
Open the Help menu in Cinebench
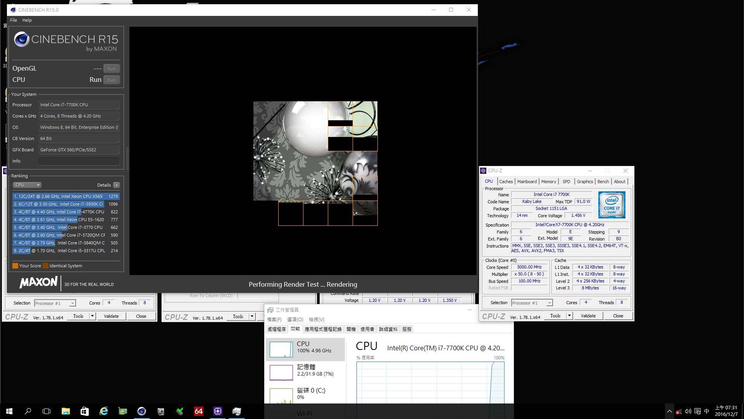click(x=27, y=20)
